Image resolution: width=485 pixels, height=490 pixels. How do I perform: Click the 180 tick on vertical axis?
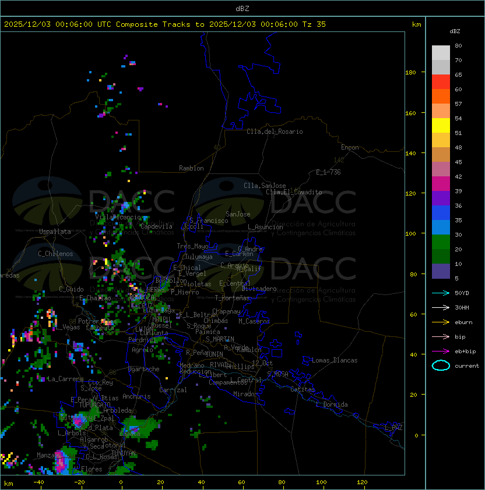click(x=410, y=73)
